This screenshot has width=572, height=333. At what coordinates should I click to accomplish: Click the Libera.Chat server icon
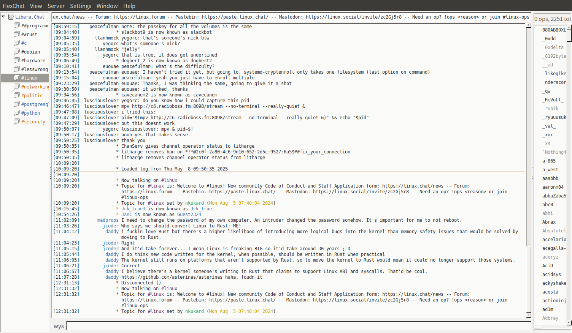point(11,17)
